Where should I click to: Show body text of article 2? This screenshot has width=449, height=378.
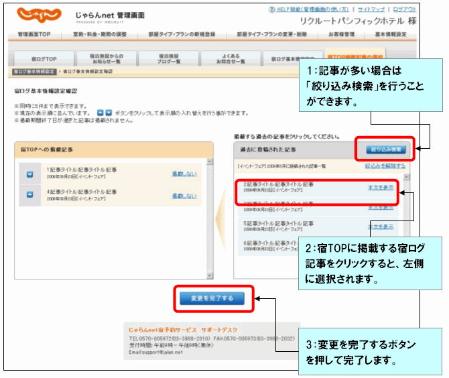[x=381, y=188]
